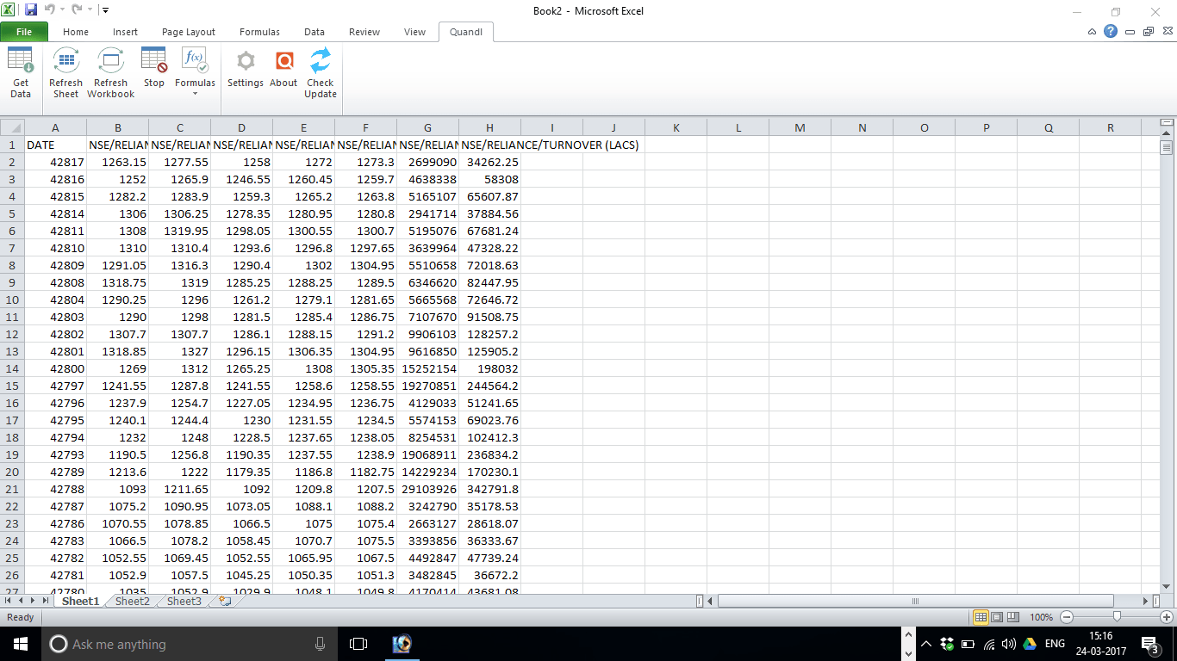Switch to Normal view using status bar toggle

(x=981, y=617)
